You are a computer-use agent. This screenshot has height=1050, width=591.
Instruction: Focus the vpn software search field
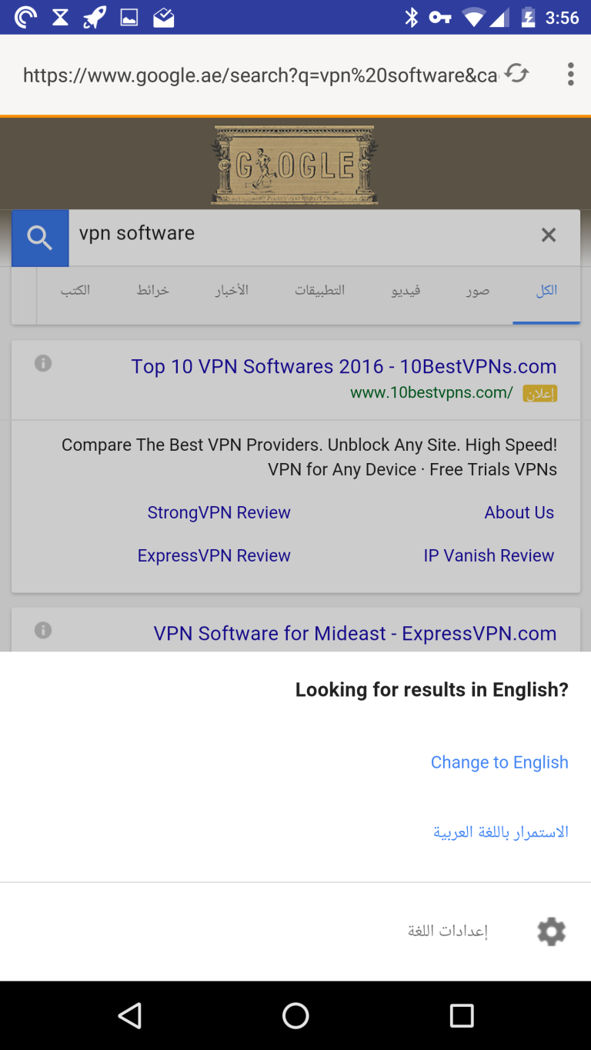click(300, 234)
